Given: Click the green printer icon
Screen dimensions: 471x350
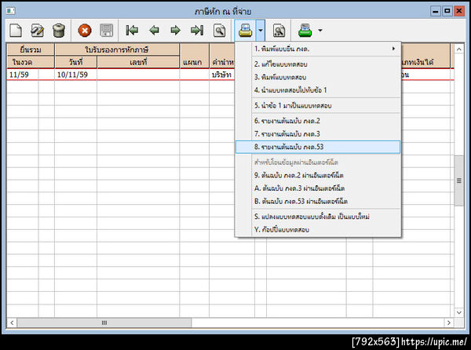Looking at the screenshot, I should [305, 31].
